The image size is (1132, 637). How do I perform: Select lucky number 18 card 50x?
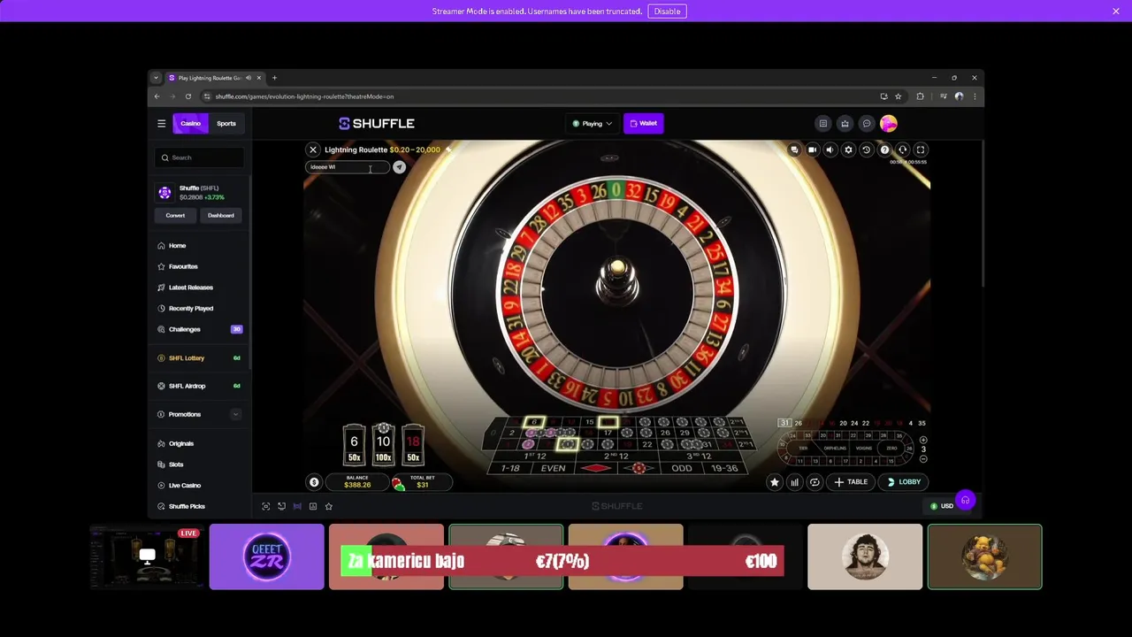[413, 445]
